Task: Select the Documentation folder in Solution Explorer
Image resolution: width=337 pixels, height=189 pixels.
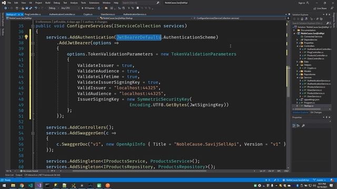Action: coord(308,30)
